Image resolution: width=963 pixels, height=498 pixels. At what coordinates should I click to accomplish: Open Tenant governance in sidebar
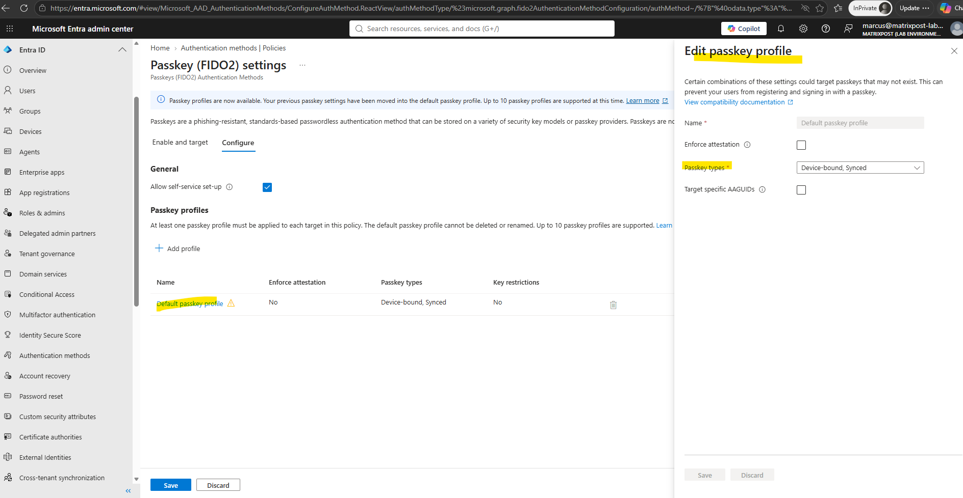click(47, 254)
